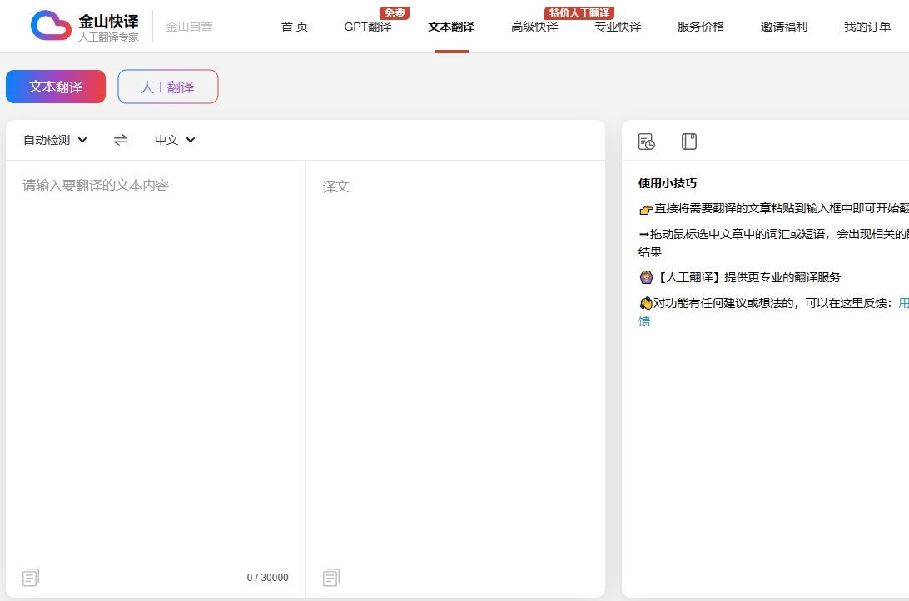
Task: Open GPT翻译 in the top navigation
Action: point(368,27)
